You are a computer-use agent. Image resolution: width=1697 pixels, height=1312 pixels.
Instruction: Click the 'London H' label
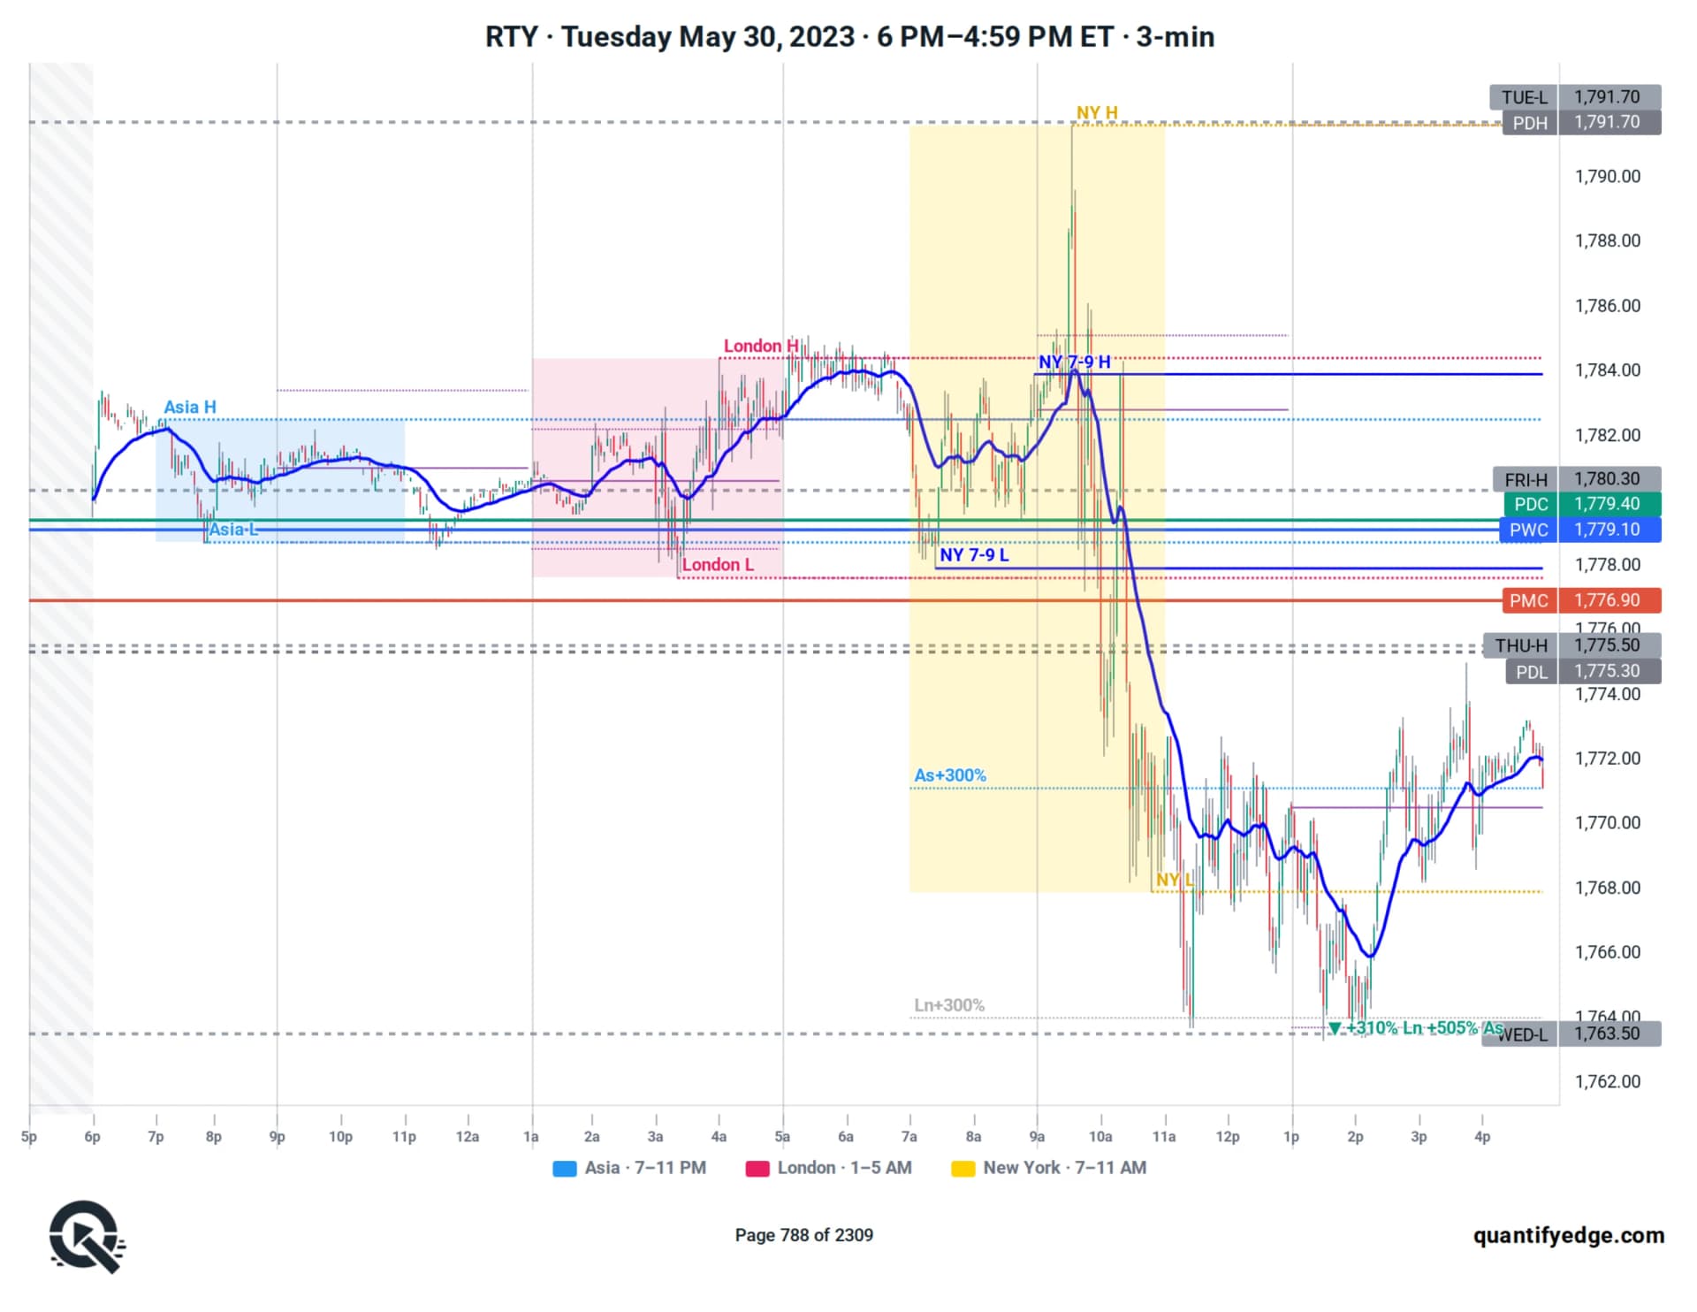pyautogui.click(x=761, y=346)
